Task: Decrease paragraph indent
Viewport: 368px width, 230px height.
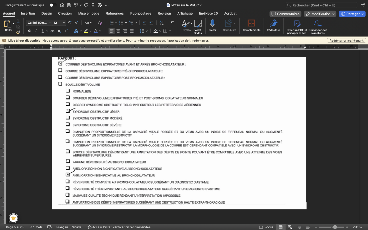Action: [x=145, y=23]
